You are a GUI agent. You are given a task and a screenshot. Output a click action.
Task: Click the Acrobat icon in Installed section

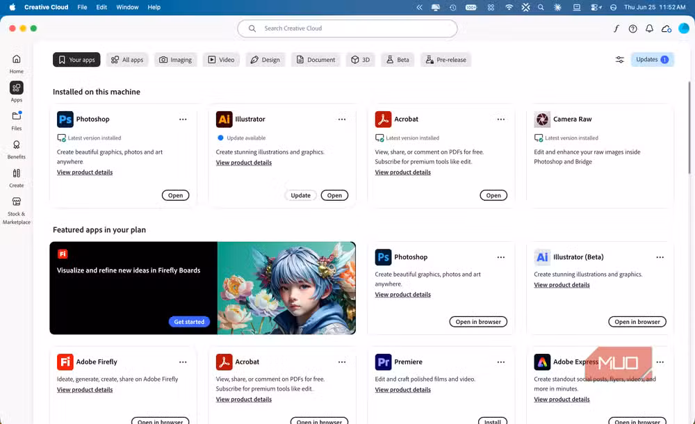pos(383,120)
